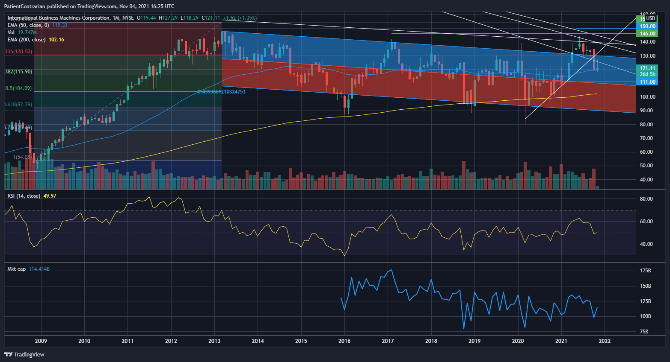The height and width of the screenshot is (362, 670).
Task: Click the Fib level label 0.5(104.09)
Action: click(18, 88)
